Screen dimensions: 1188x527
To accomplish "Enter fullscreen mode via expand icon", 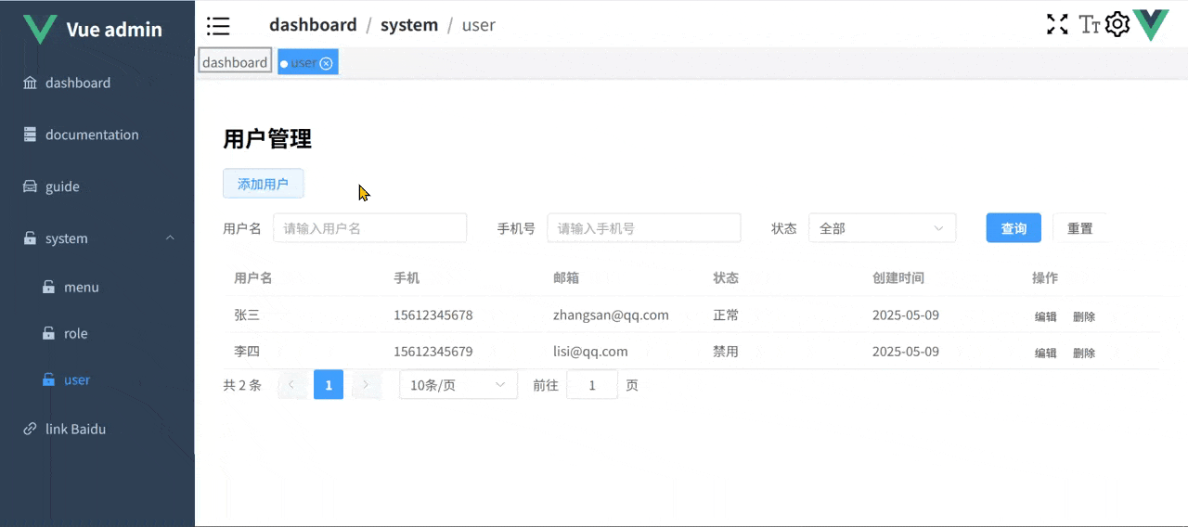I will pos(1057,24).
